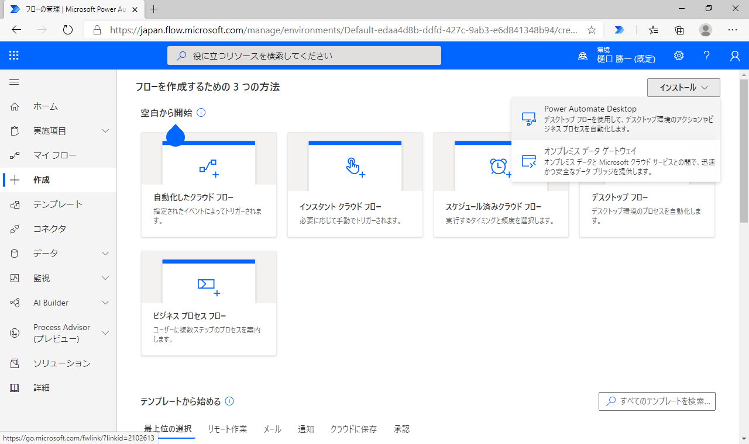Create an 自動化したクラウド フロー card
Screen dimensions: 749x444
tap(209, 185)
